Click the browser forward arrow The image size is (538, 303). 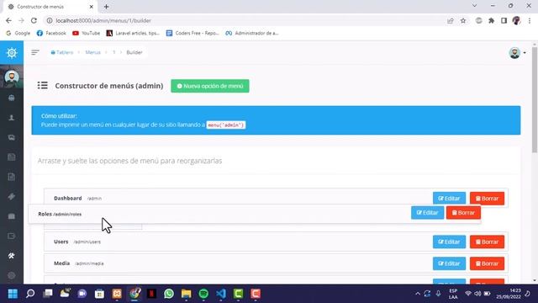[21, 20]
